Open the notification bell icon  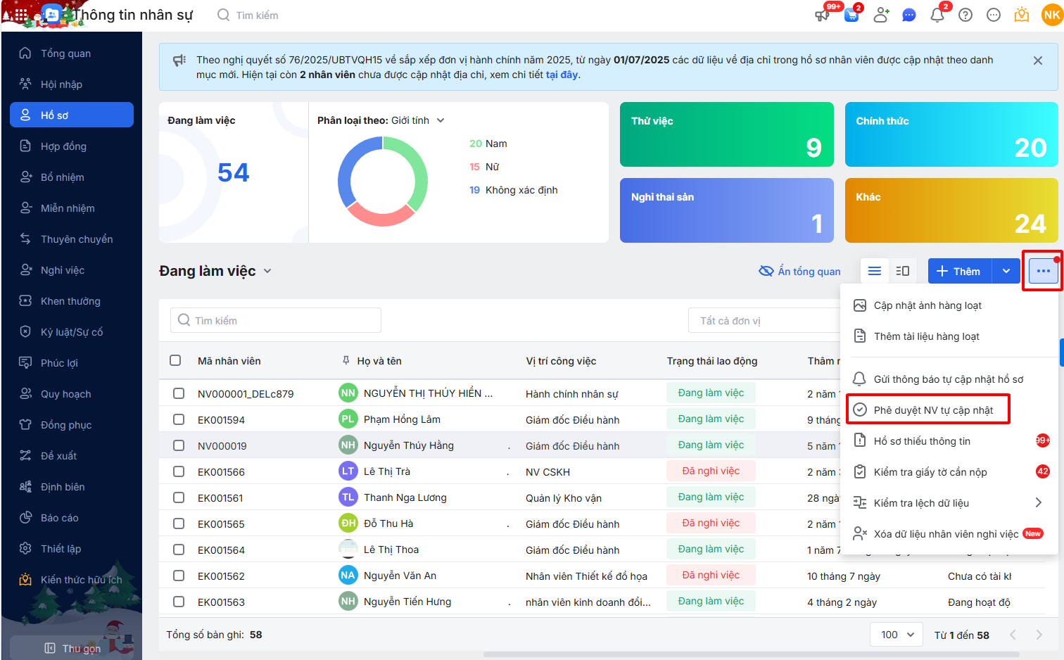tap(937, 15)
